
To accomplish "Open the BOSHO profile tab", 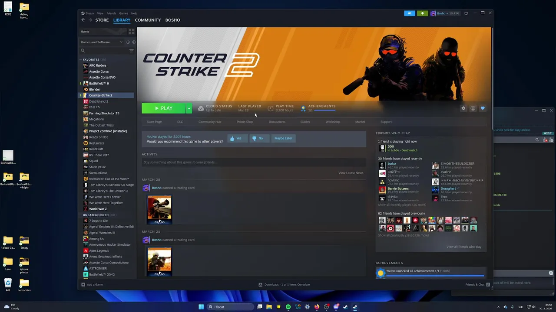I will click(x=172, y=20).
